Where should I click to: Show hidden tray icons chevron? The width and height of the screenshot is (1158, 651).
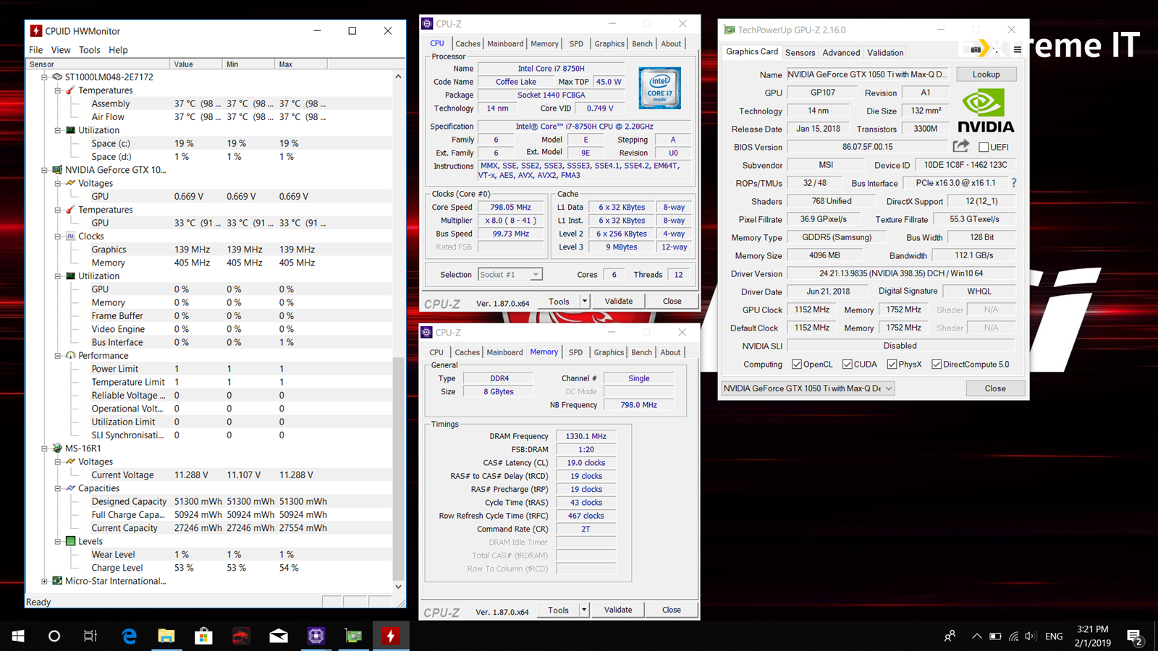pyautogui.click(x=976, y=637)
